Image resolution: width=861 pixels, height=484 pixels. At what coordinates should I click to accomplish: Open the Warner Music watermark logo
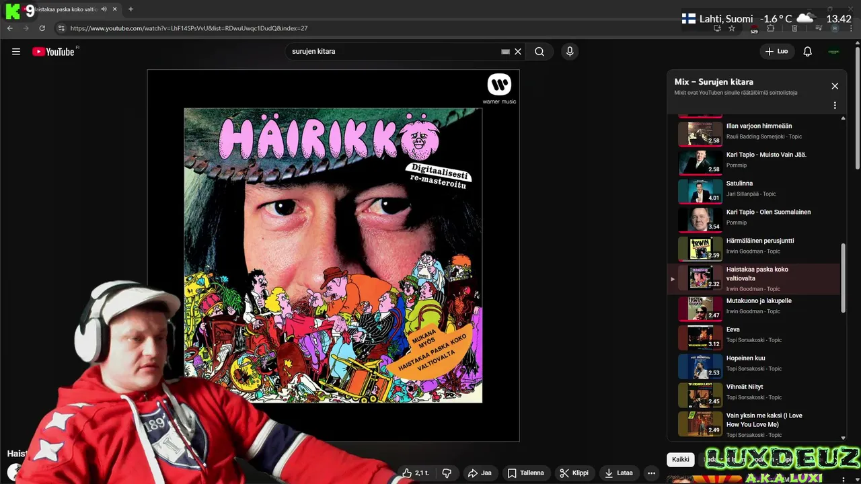point(499,89)
